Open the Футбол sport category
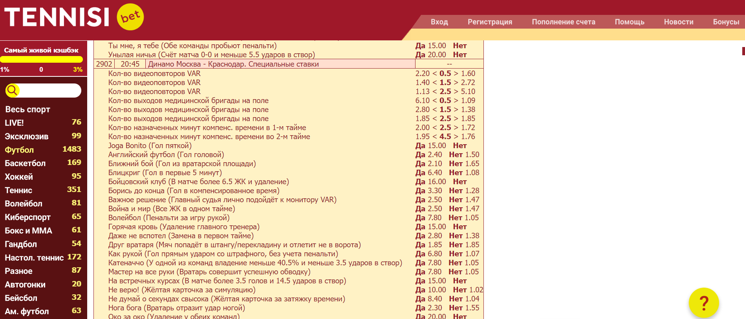The height and width of the screenshot is (319, 745). (x=19, y=150)
